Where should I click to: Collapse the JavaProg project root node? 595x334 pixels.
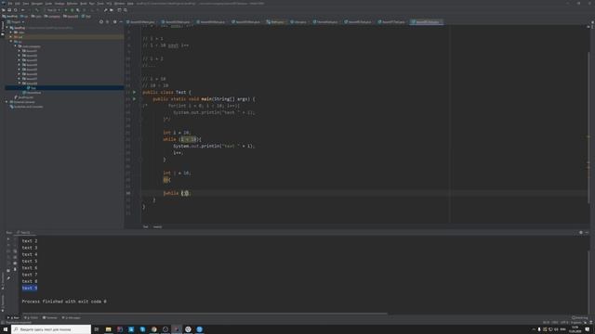(x=7, y=28)
